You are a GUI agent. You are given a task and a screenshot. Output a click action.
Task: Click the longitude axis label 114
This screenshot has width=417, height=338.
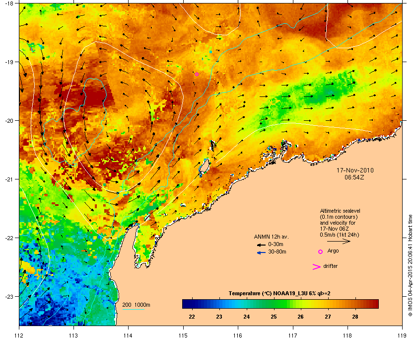[128, 335]
